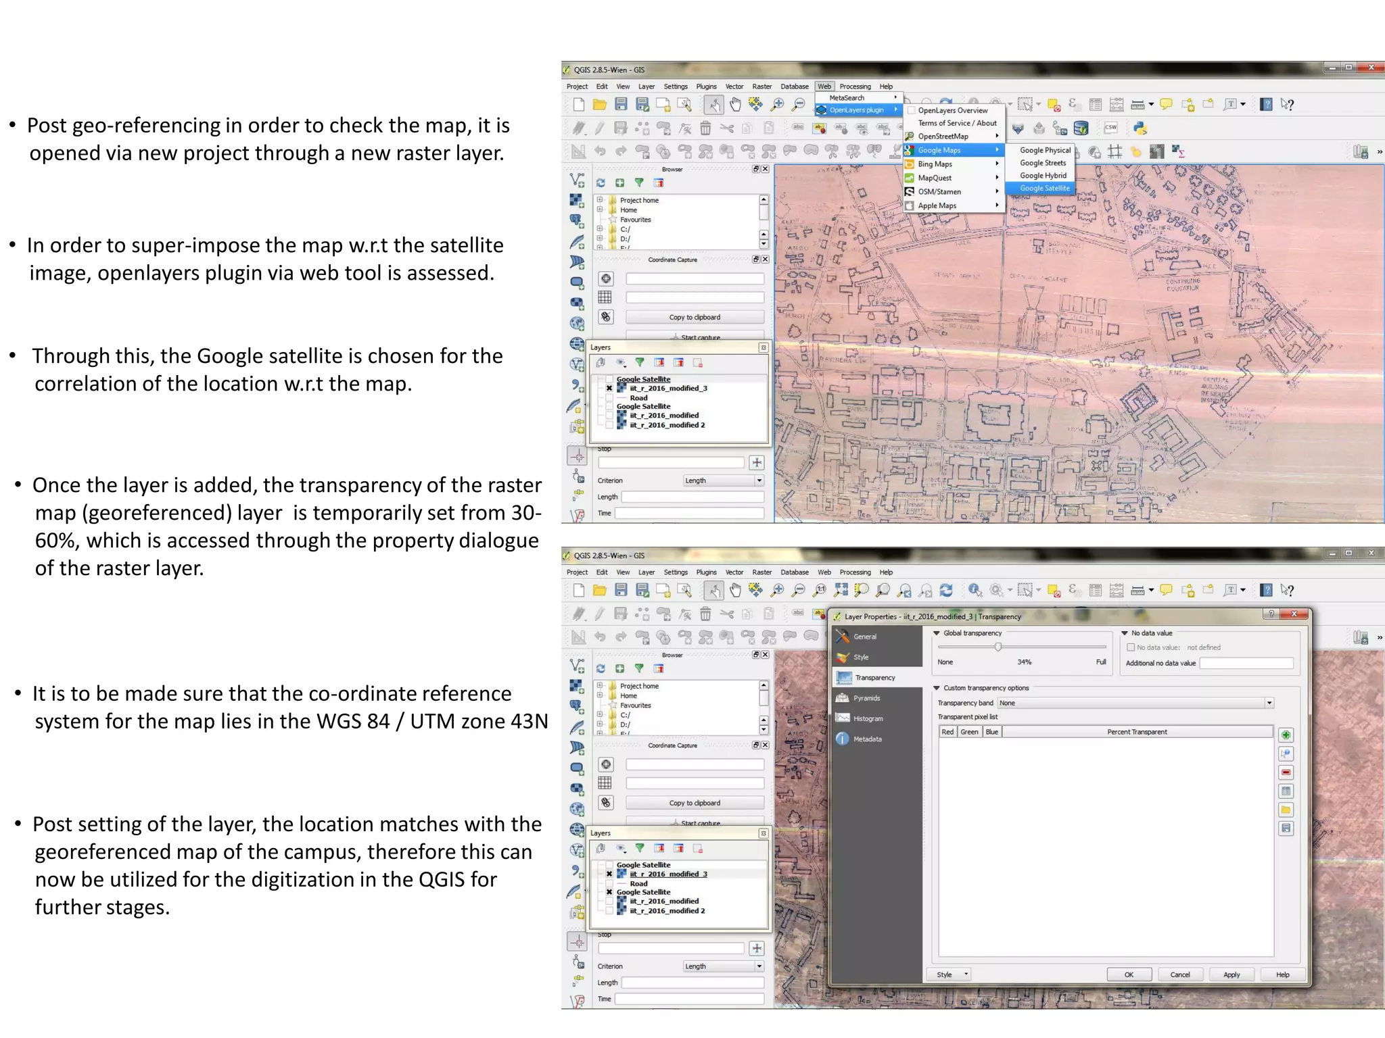Screen dimensions: 1385x1038
Task: Click Copy to clipboard in lower window
Action: 695,803
